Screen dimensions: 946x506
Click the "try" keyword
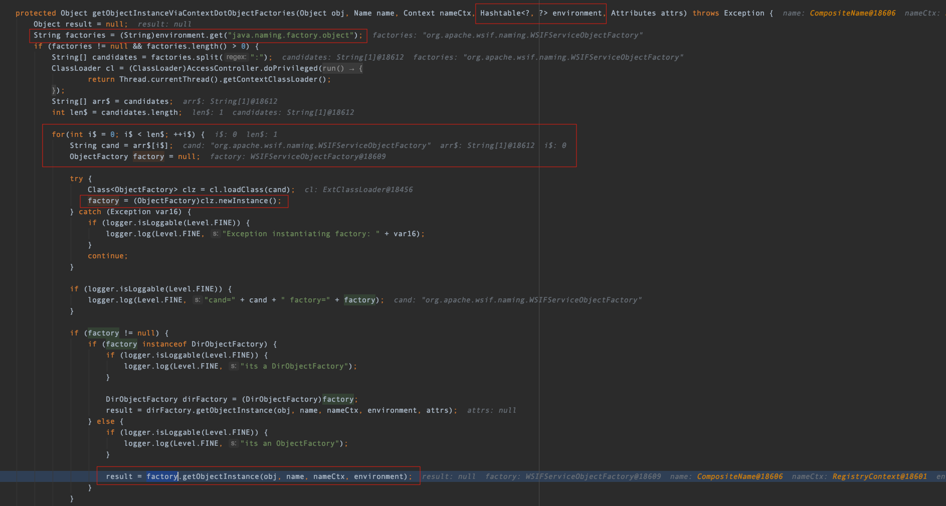tap(76, 179)
